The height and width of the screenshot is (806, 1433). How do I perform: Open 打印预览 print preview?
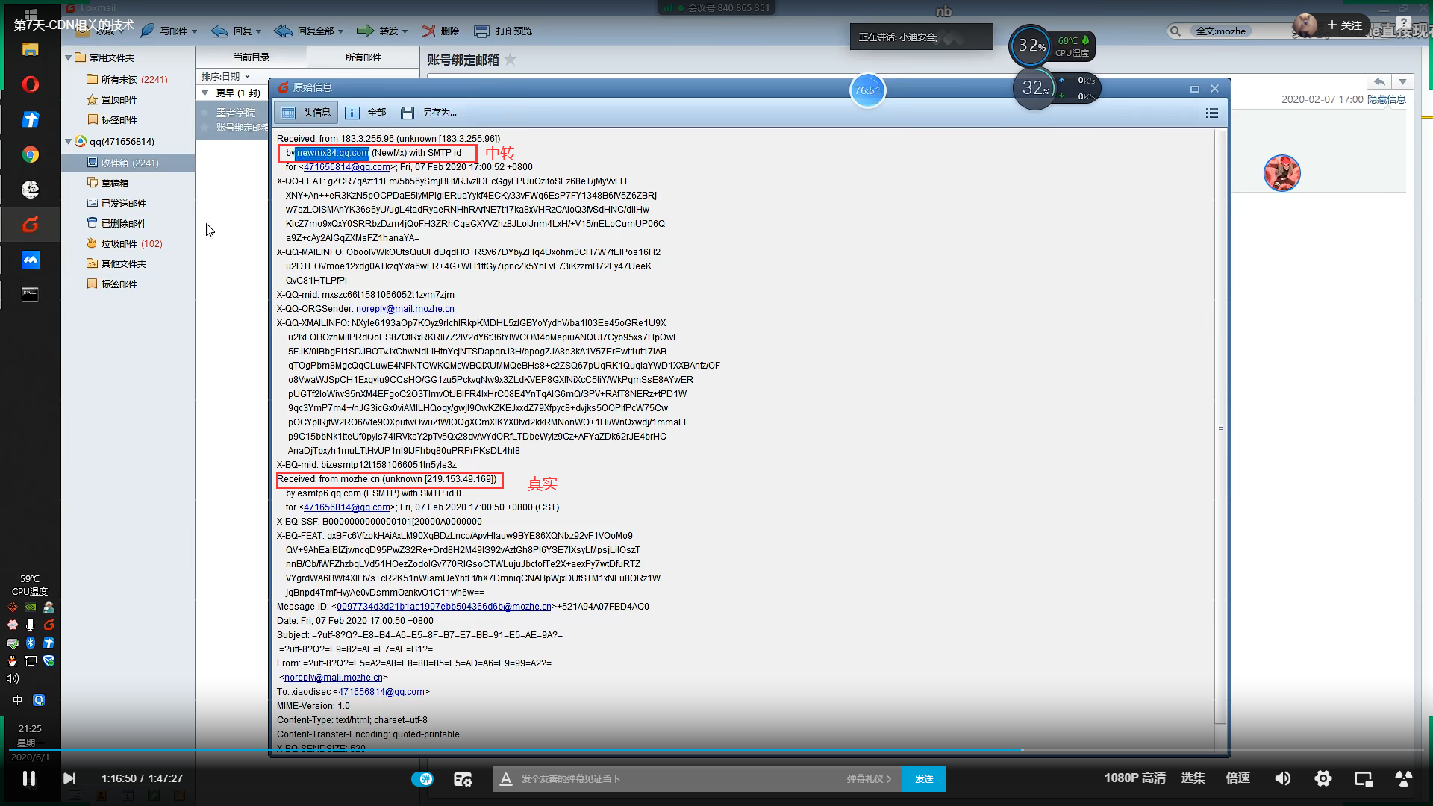(504, 31)
